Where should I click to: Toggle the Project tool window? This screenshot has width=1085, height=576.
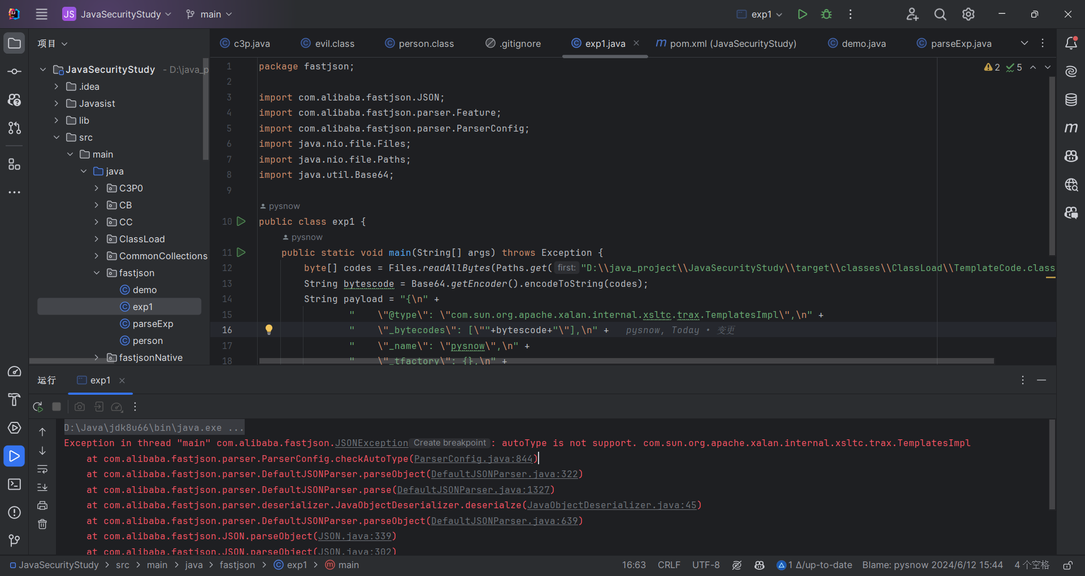click(14, 43)
